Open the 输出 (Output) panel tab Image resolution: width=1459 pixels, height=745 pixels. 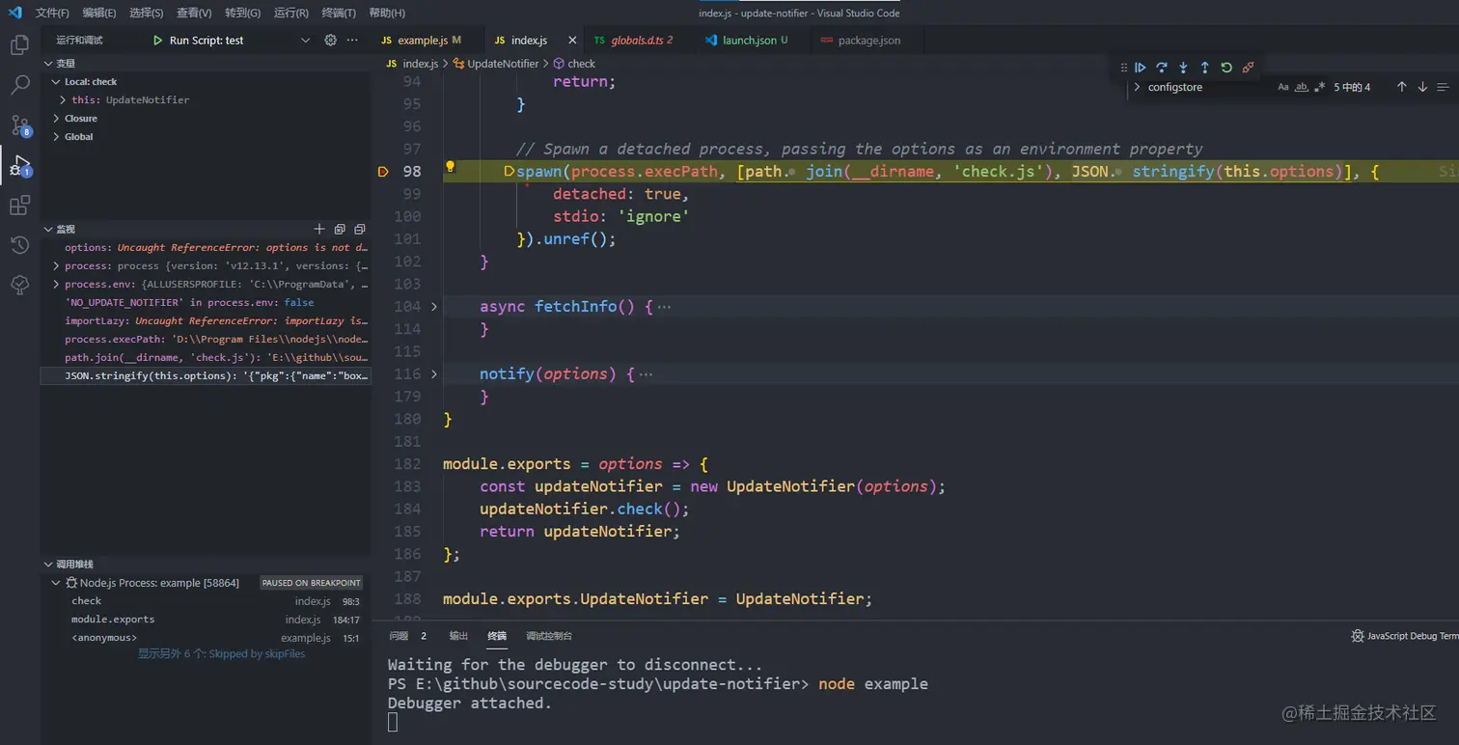click(x=458, y=636)
